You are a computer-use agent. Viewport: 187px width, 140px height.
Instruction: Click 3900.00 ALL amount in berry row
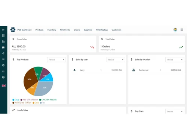[x=117, y=70]
